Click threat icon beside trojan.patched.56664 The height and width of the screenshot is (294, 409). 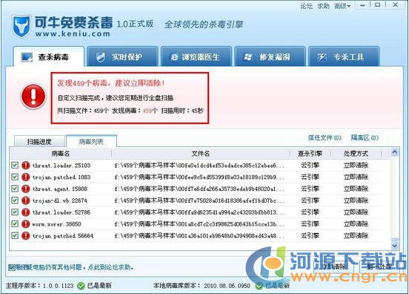pos(25,236)
